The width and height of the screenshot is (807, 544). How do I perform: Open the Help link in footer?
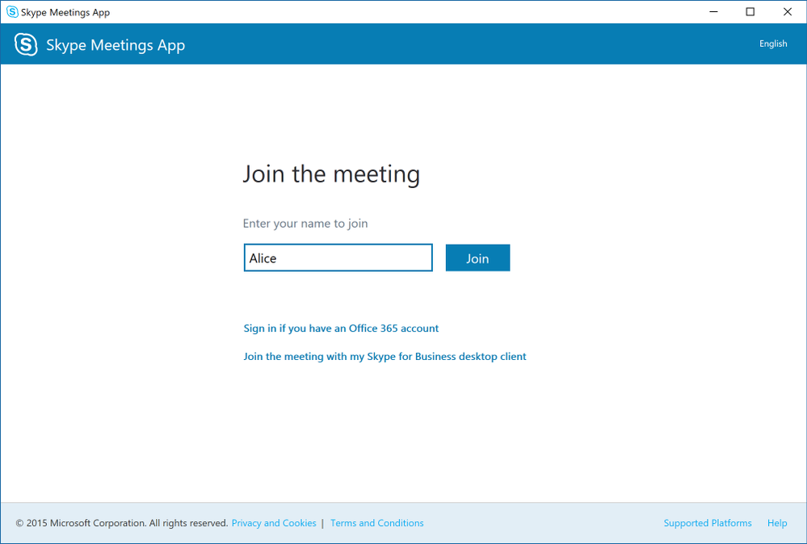point(777,523)
